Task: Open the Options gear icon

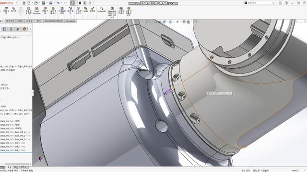Action: coord(90,3)
